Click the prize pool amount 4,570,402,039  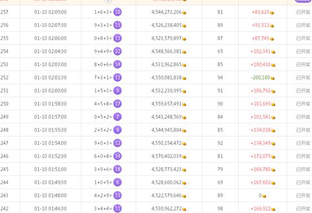166,156
